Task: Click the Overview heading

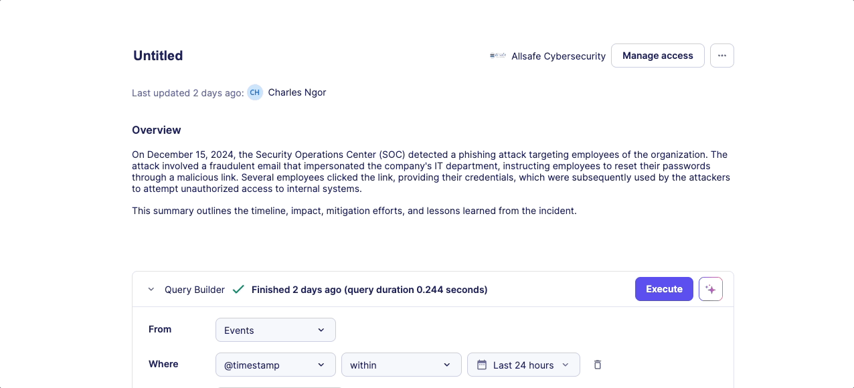Action: [x=157, y=130]
